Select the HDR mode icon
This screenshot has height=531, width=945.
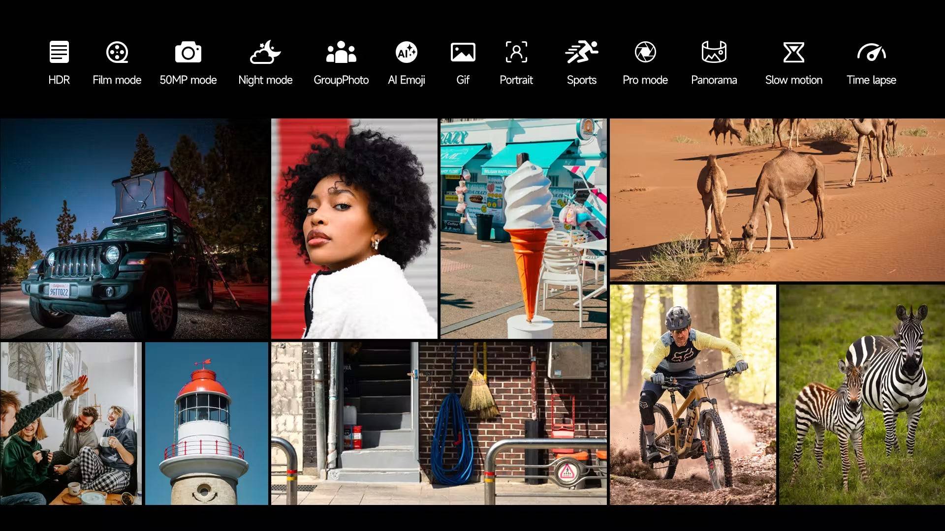coord(59,52)
